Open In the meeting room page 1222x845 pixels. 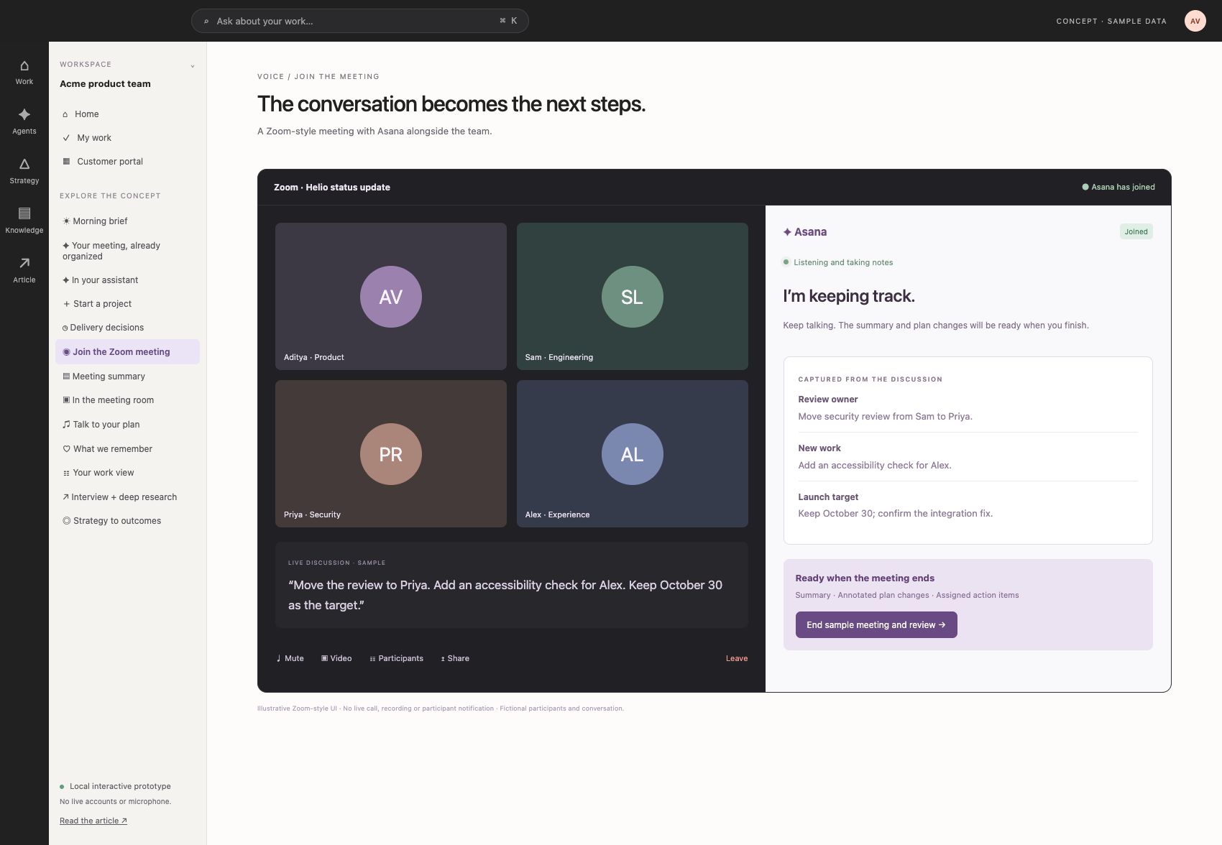click(x=127, y=400)
